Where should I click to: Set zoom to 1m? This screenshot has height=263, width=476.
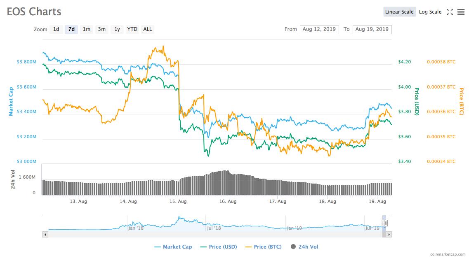click(x=86, y=29)
